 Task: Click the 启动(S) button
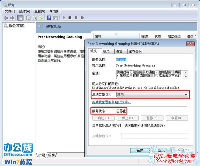103,118
